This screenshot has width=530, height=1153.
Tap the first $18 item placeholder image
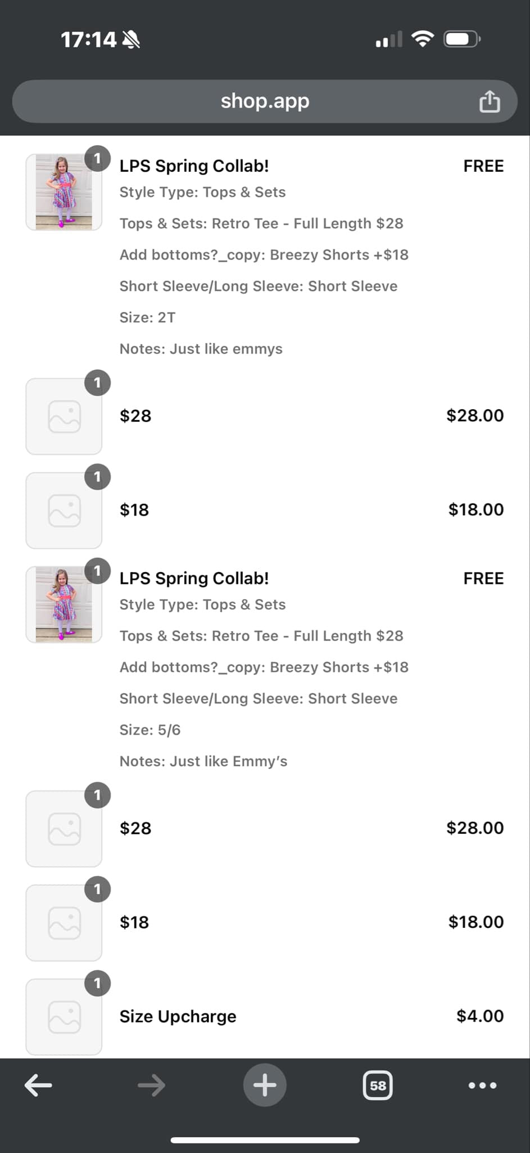click(64, 510)
